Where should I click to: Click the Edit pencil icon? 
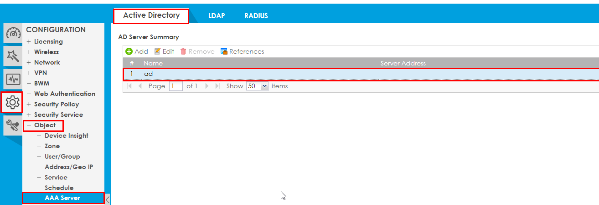click(x=158, y=51)
